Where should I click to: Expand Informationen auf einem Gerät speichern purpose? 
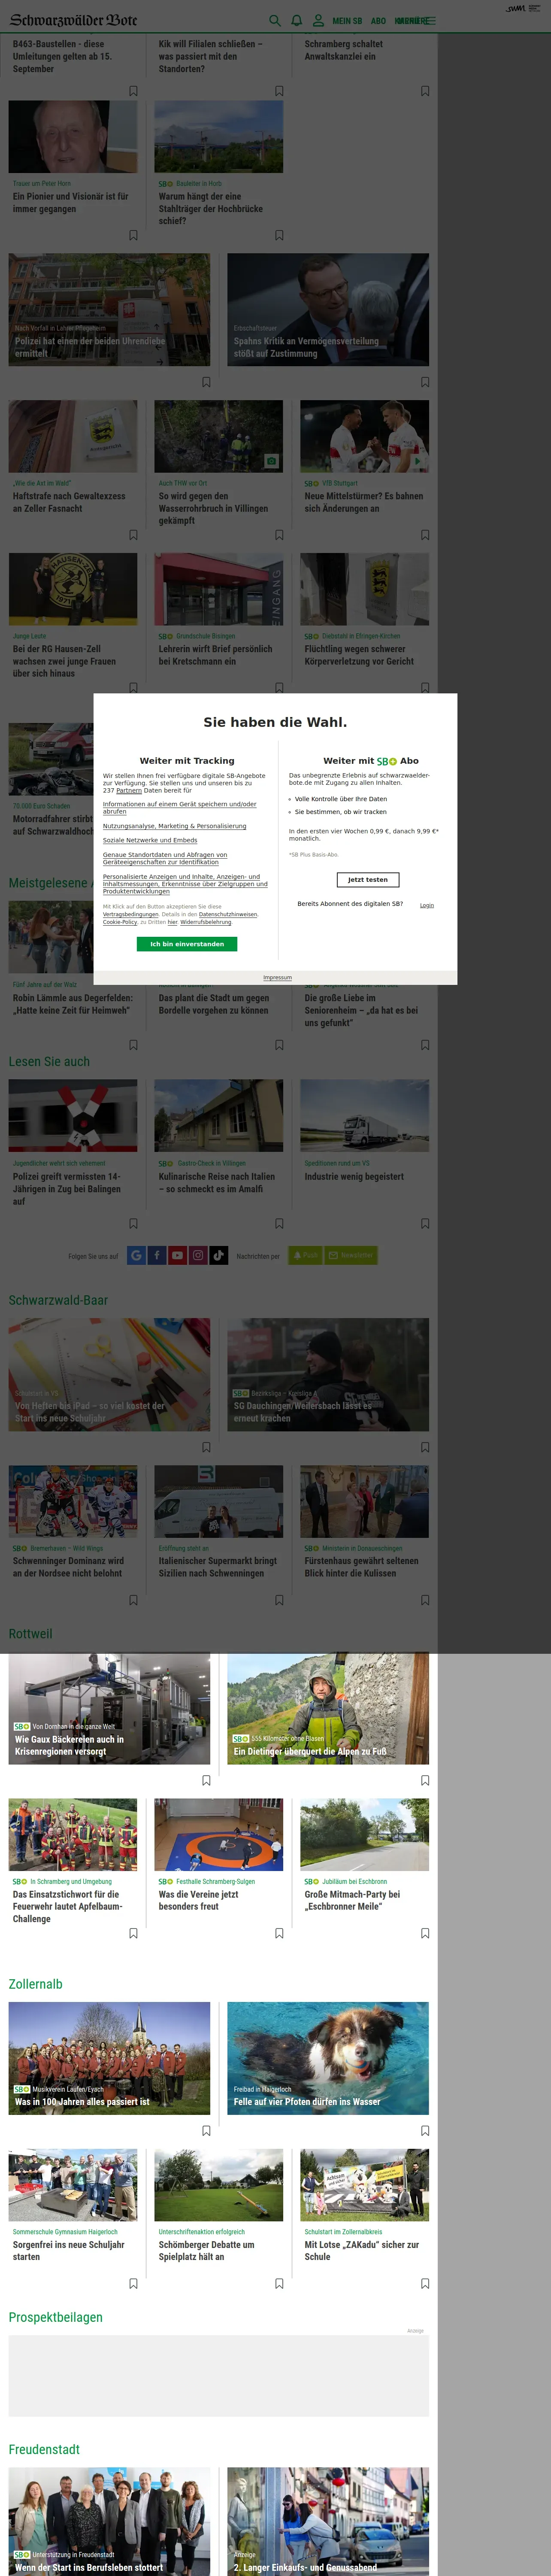180,807
